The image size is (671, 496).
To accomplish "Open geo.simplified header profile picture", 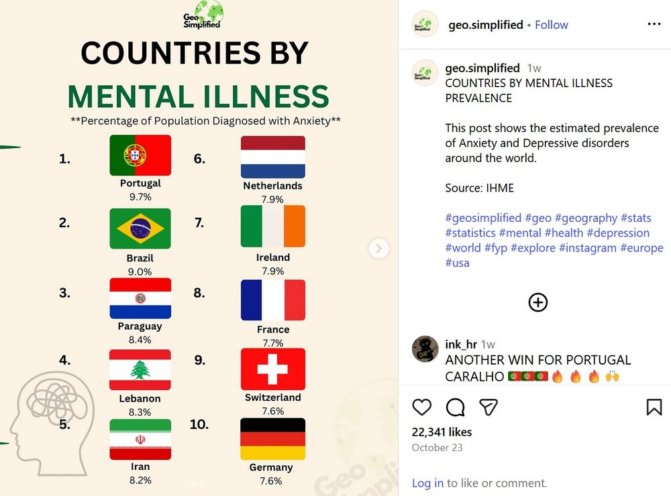I will click(425, 24).
